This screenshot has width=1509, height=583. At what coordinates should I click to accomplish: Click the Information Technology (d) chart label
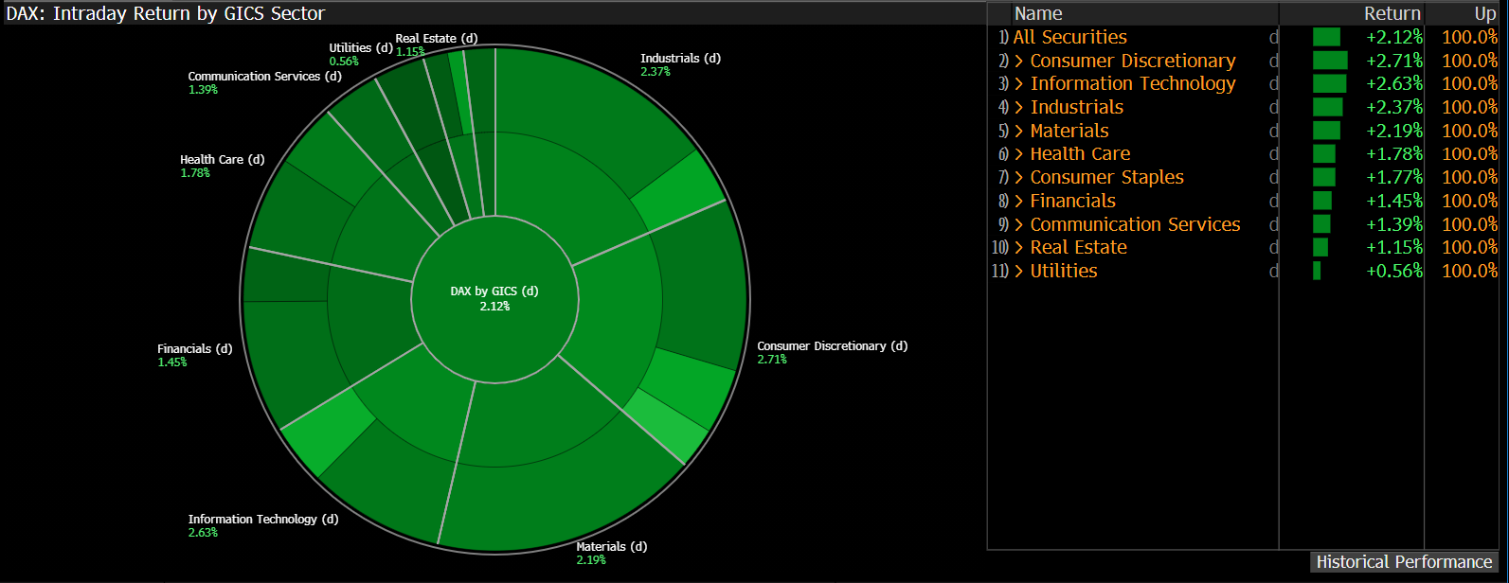[x=262, y=520]
